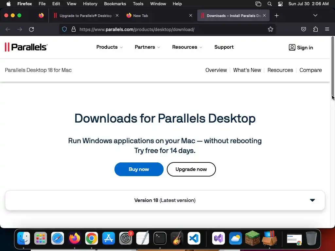Viewport: 335px width, 251px height.
Task: Open the cloud app icon in Dock
Action: [236, 238]
